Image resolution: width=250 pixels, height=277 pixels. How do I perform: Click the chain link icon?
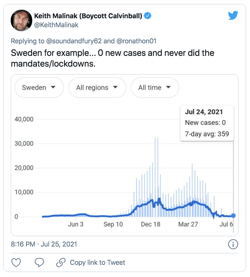pyautogui.click(x=61, y=262)
